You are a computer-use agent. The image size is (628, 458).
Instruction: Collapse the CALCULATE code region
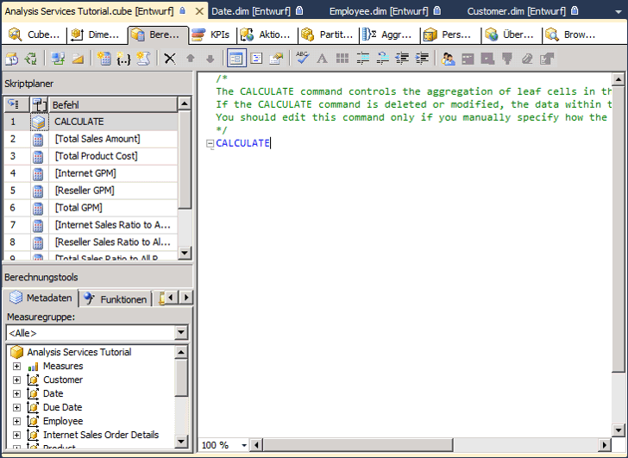pos(210,144)
